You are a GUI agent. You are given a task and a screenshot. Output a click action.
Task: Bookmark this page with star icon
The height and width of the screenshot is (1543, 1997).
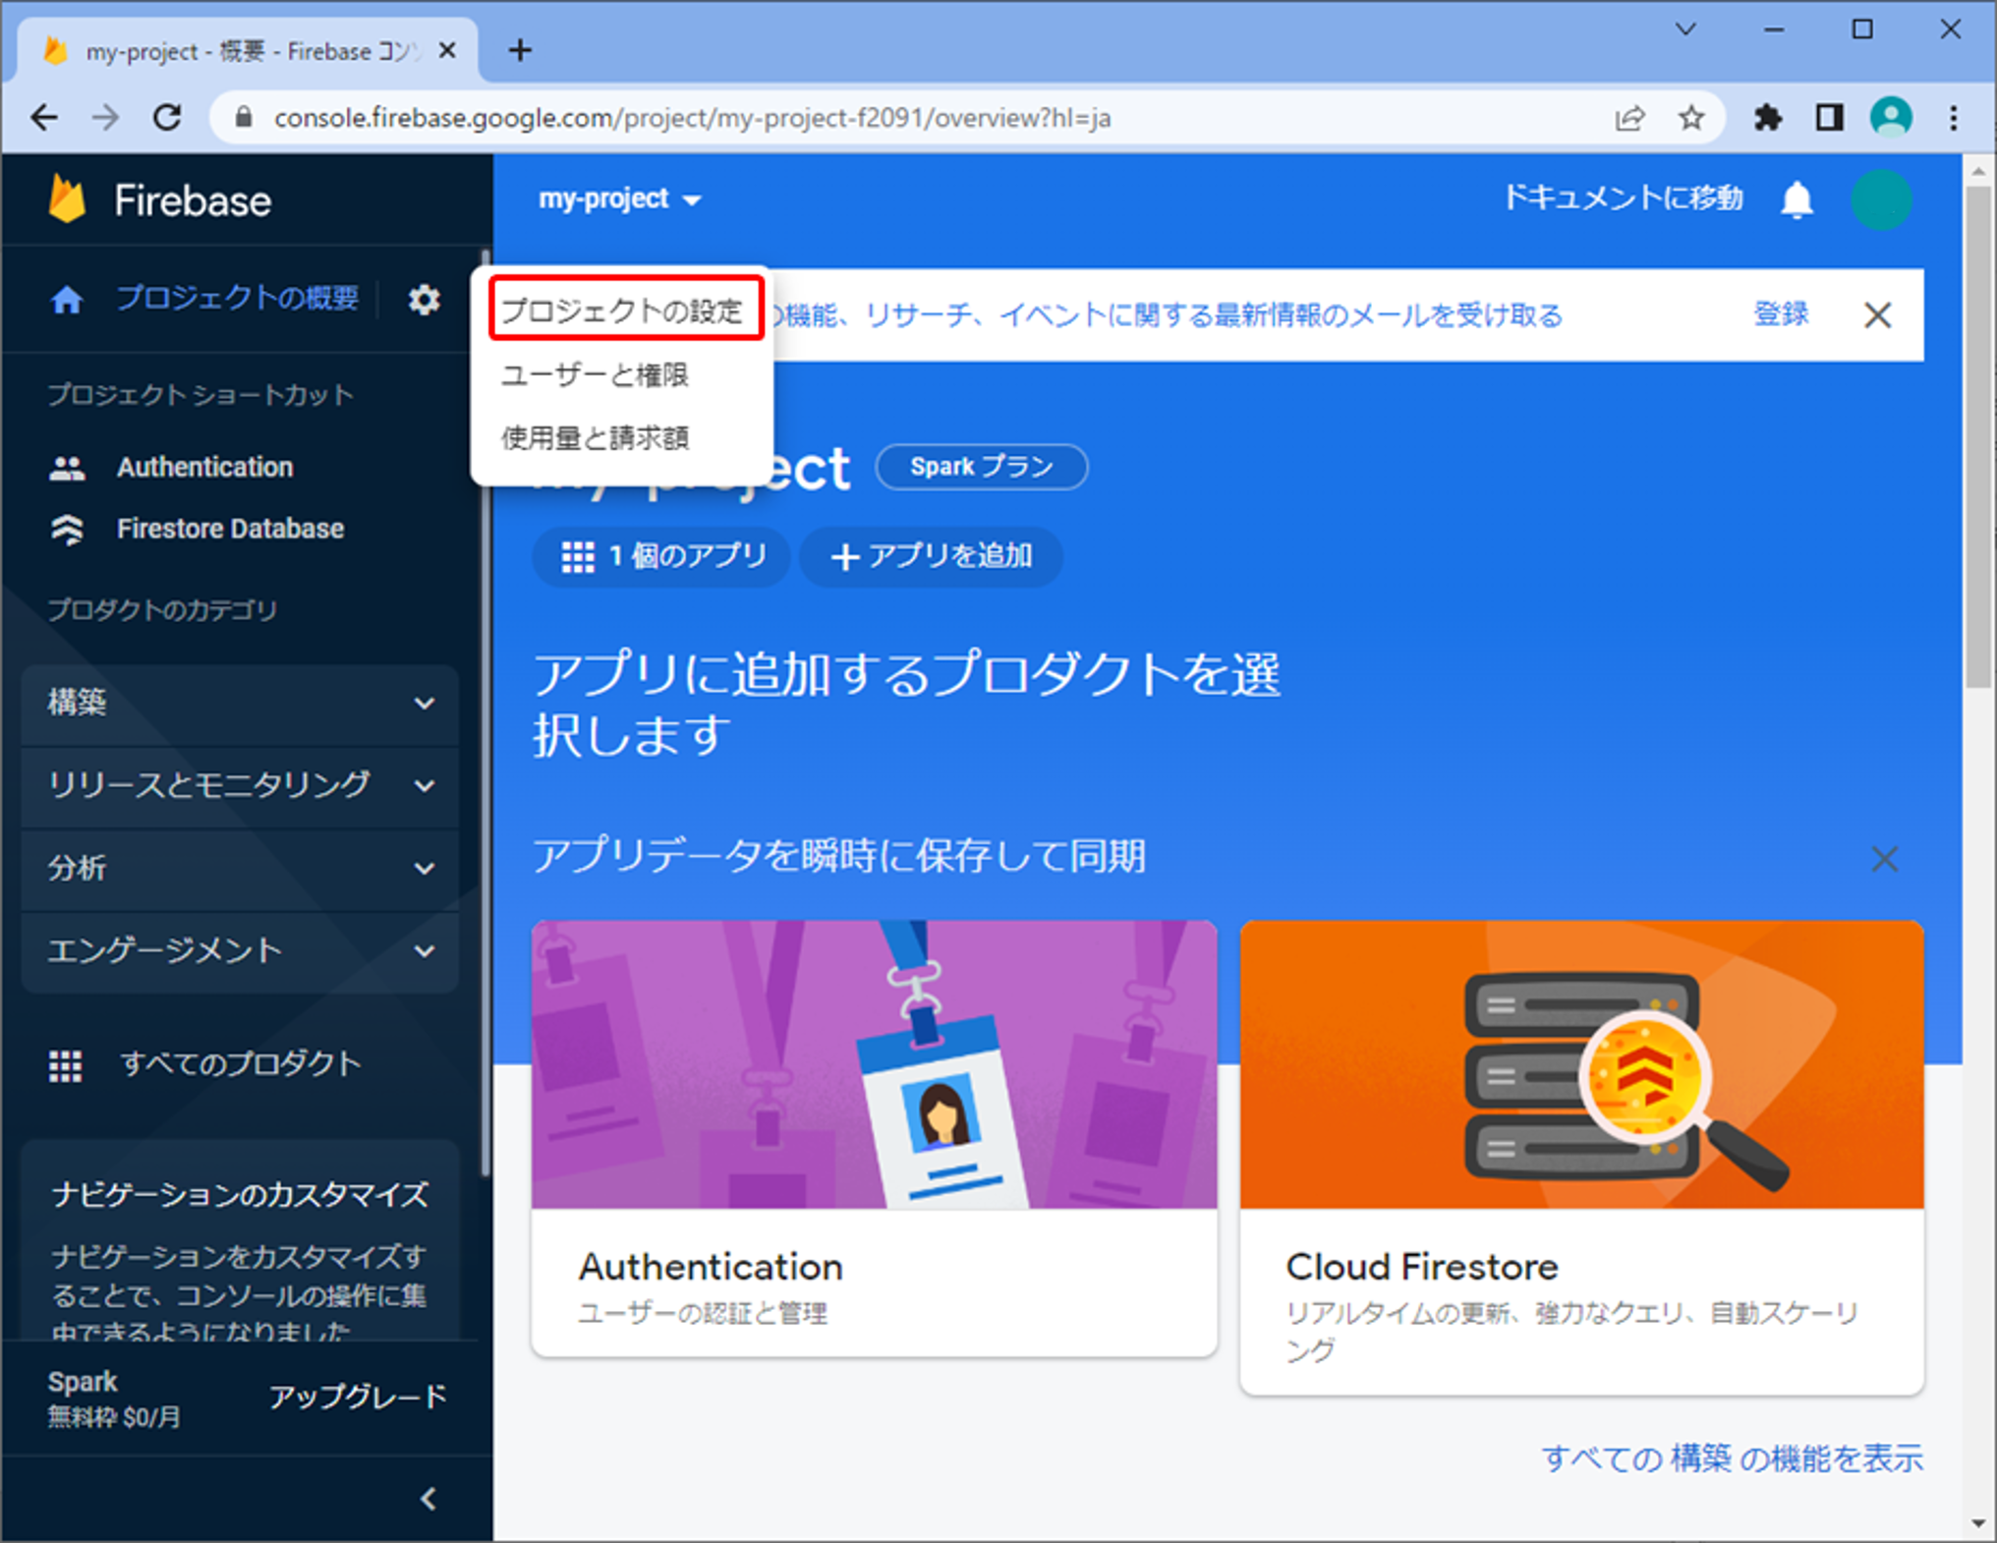1690,118
